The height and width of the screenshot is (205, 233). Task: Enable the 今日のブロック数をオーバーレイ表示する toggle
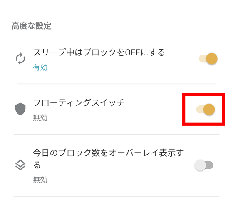coord(204,165)
